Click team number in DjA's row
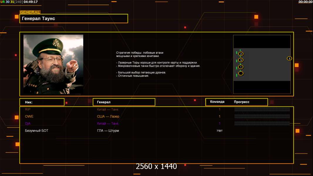Screen dimensions: 313x176 tap(220, 123)
